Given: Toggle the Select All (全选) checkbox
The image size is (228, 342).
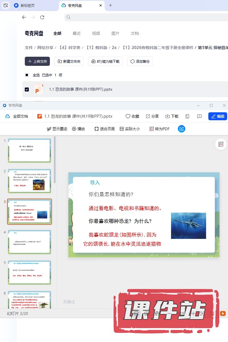Looking at the screenshot, I should pos(27,75).
